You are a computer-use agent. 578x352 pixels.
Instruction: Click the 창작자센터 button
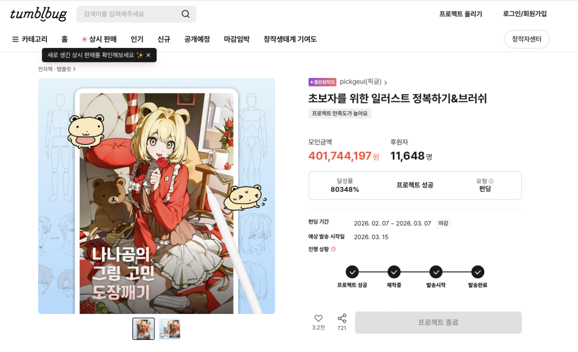(x=527, y=39)
